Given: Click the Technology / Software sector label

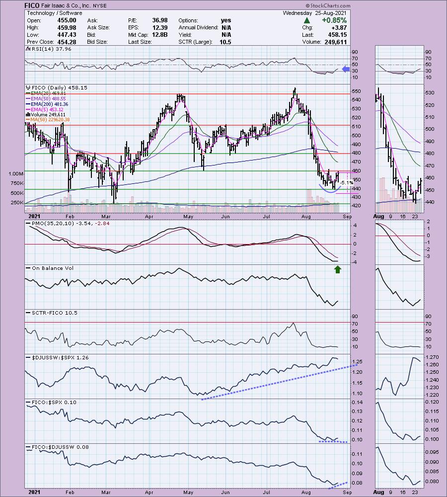Looking at the screenshot, I should (55, 13).
